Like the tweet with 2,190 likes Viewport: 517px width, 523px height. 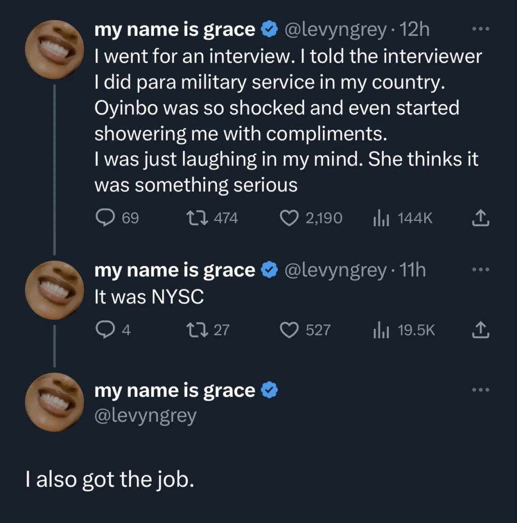coord(289,219)
